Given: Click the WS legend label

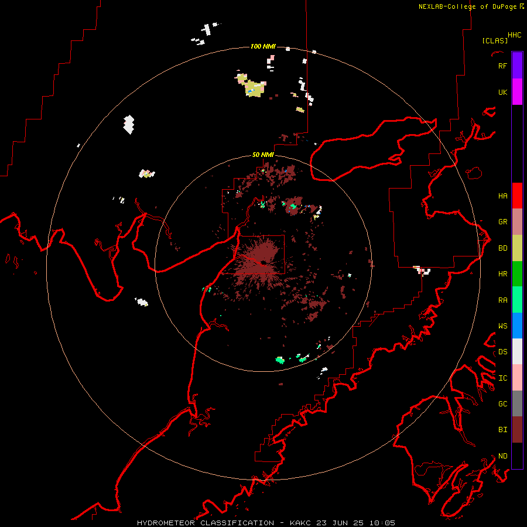Looking at the screenshot, I should pos(503,326).
